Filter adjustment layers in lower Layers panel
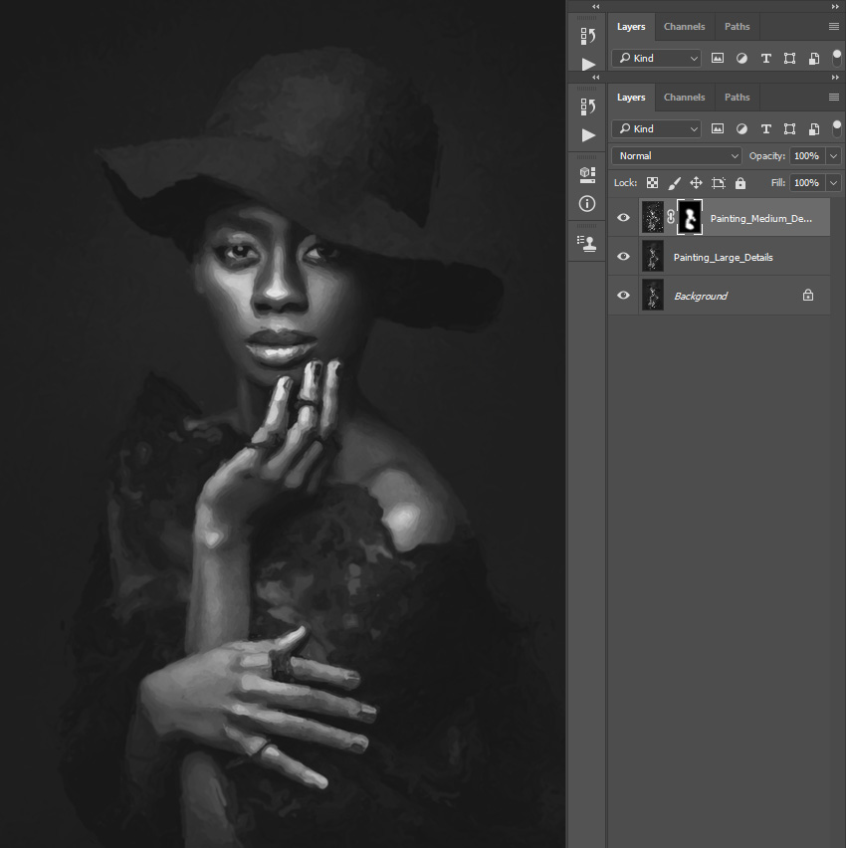This screenshot has width=846, height=848. point(741,129)
